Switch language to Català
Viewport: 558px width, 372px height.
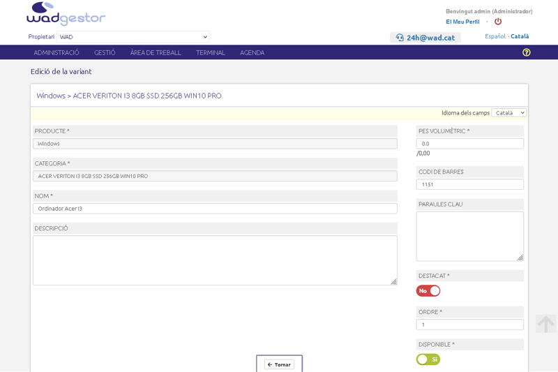coord(520,36)
